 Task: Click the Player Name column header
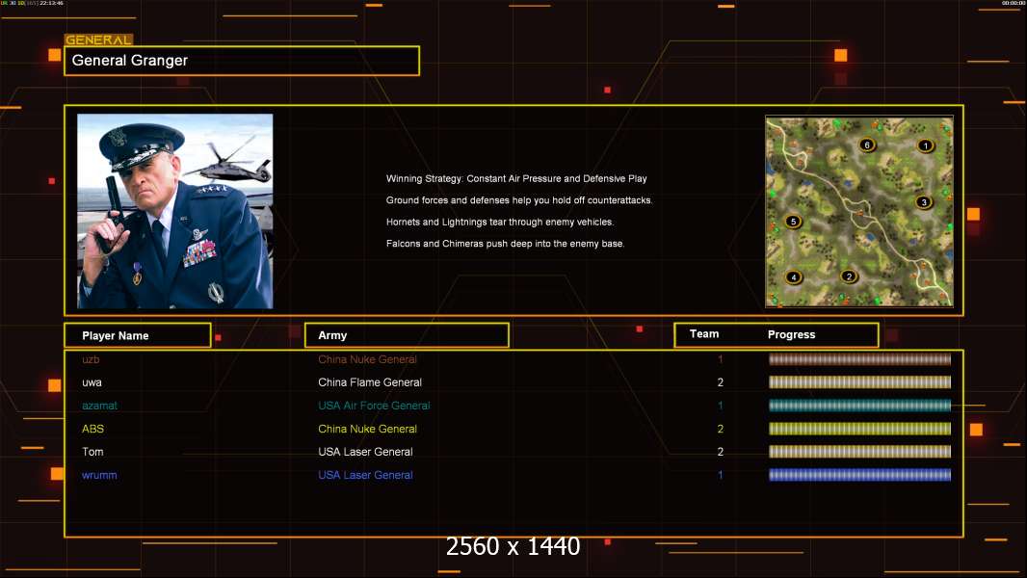(138, 335)
